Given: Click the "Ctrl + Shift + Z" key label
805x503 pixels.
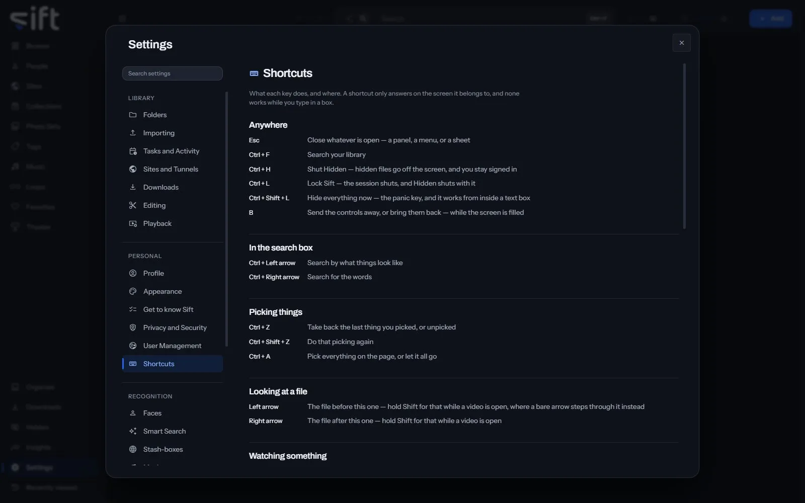Looking at the screenshot, I should (x=269, y=342).
